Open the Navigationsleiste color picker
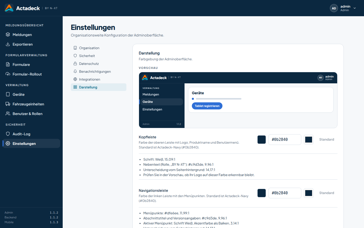The height and width of the screenshot is (228, 364). 309,193
